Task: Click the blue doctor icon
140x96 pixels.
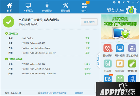Action: tap(132, 78)
